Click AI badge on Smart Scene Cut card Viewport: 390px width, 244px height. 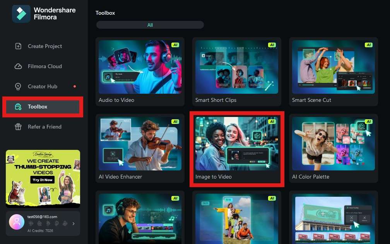click(x=369, y=45)
